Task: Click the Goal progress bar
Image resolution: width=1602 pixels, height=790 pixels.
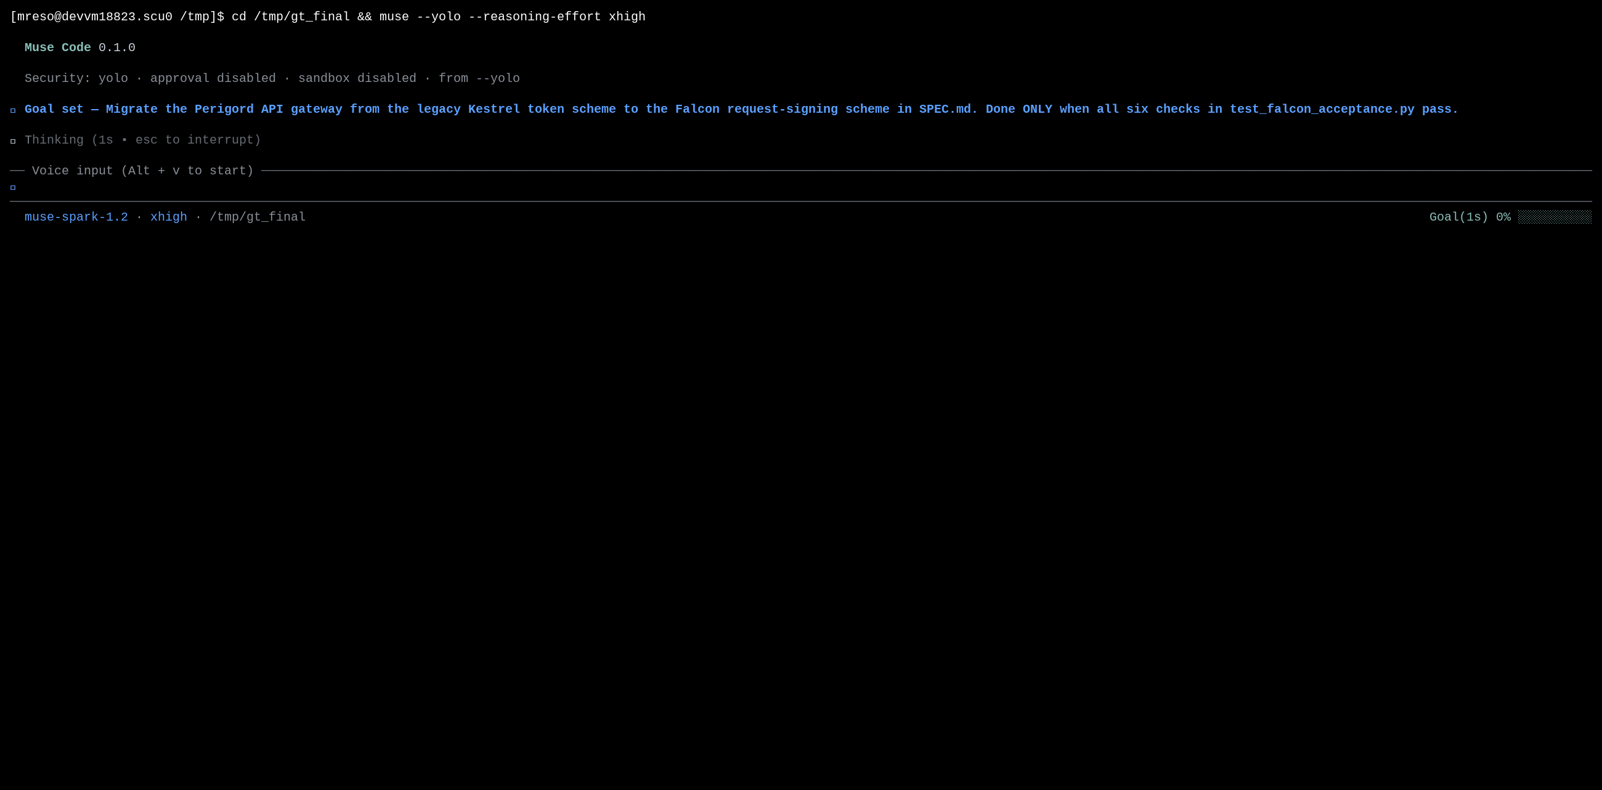Action: tap(1554, 217)
